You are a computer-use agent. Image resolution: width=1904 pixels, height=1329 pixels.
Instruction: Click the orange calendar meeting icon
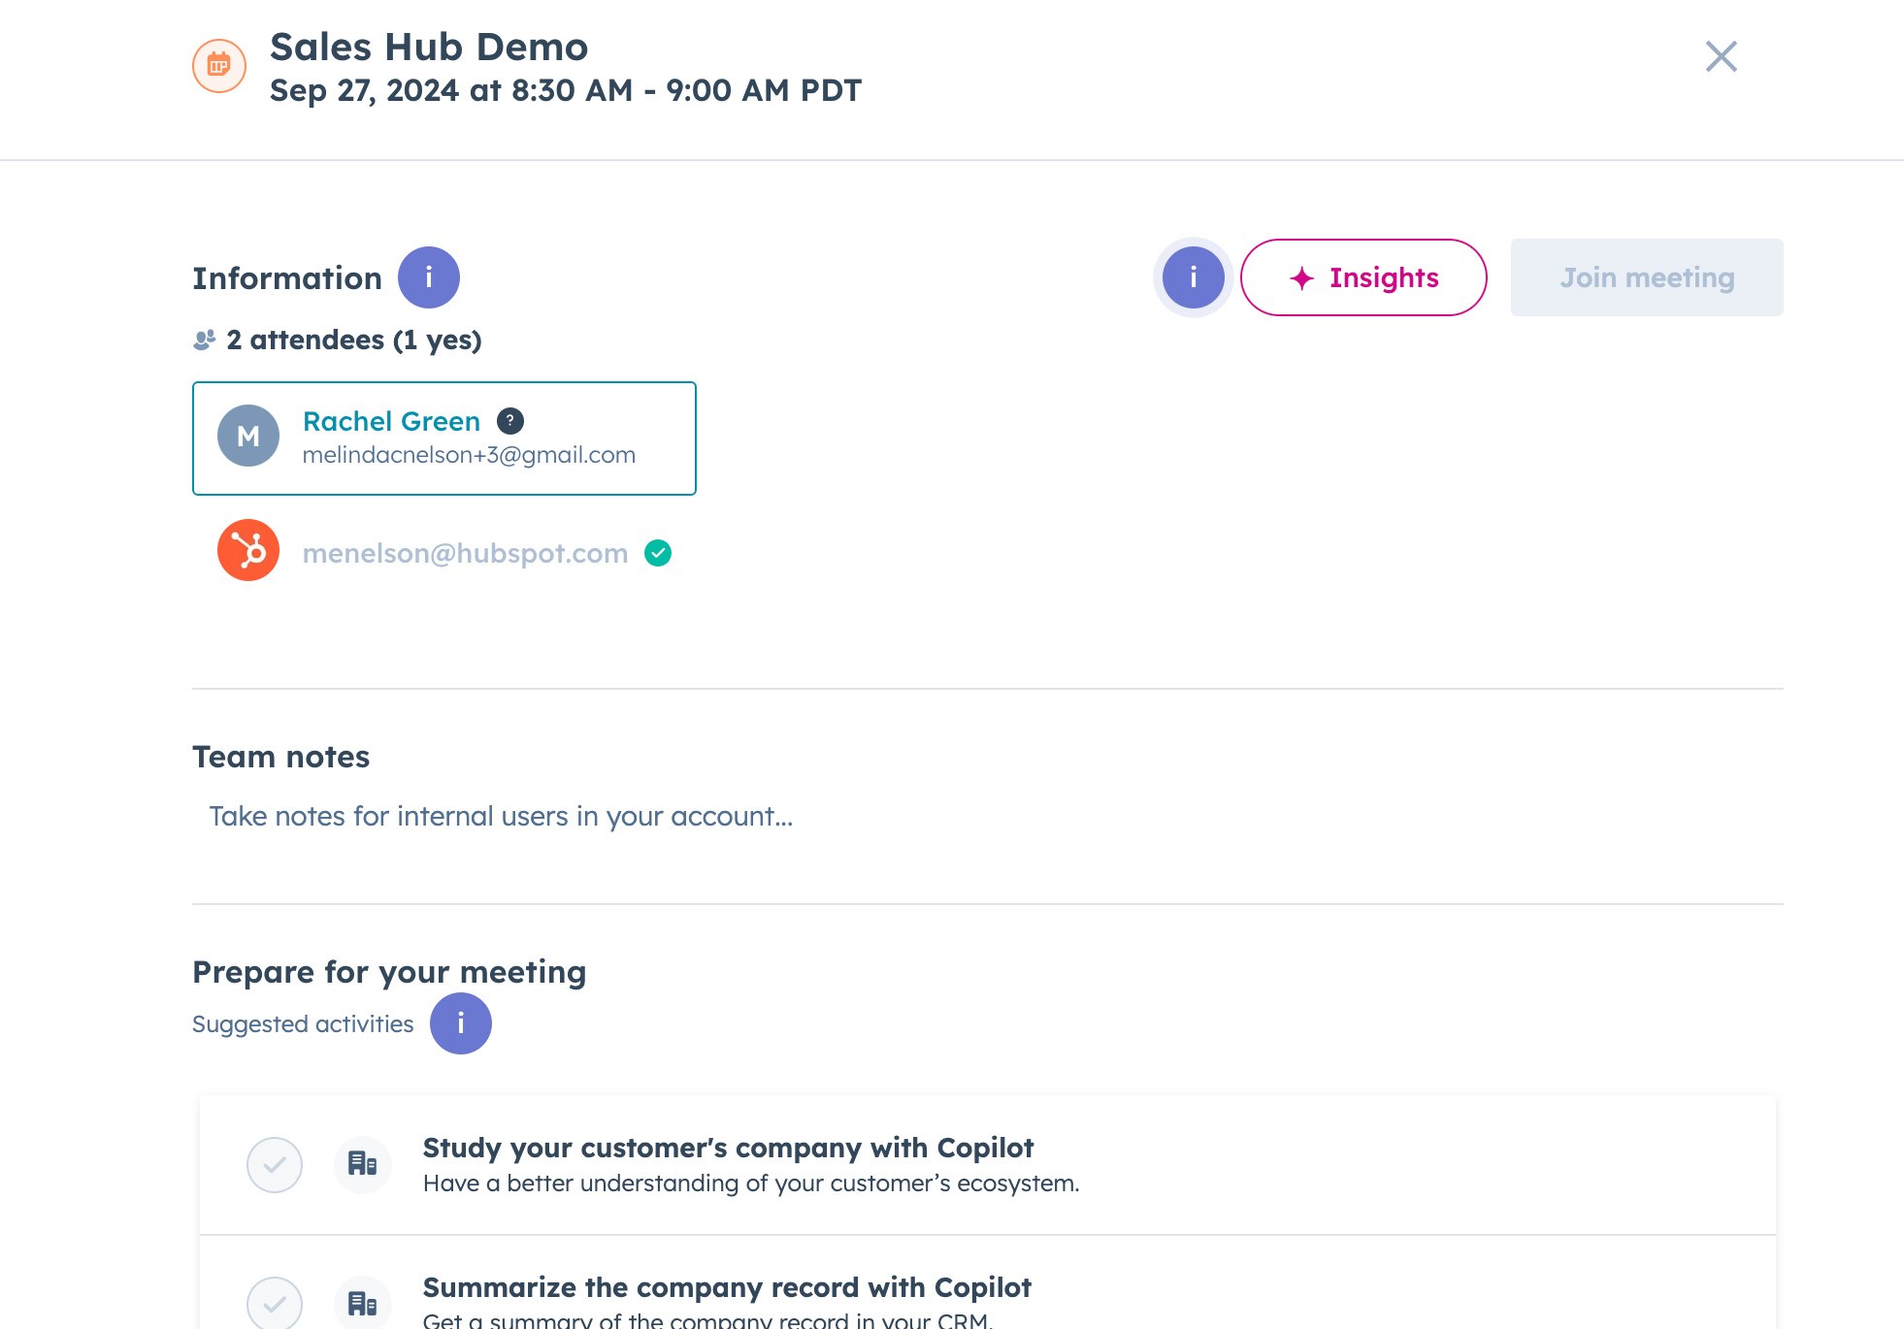pyautogui.click(x=218, y=66)
